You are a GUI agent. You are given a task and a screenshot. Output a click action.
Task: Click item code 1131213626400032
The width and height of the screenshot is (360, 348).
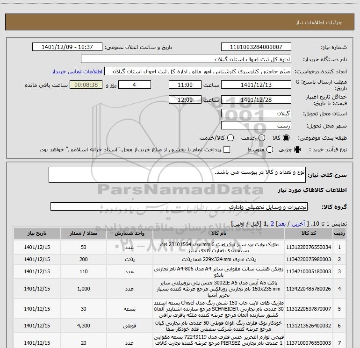(x=309, y=326)
